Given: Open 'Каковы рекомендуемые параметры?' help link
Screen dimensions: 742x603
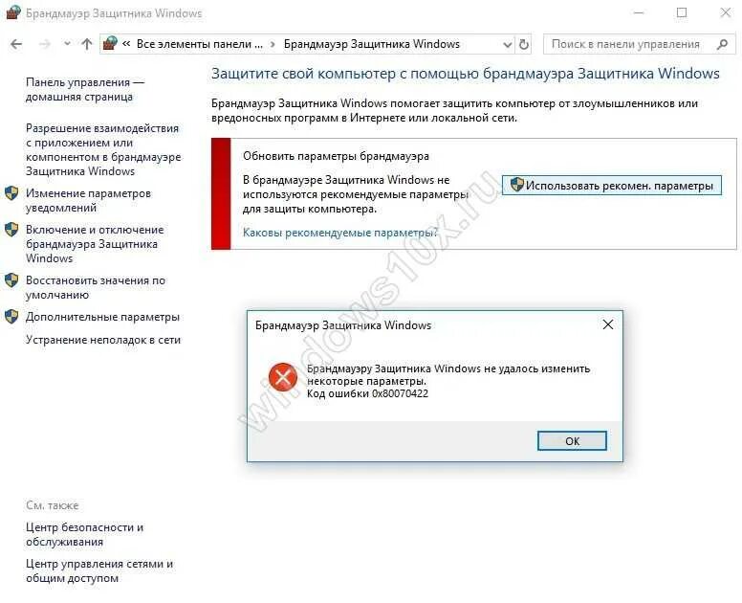Looking at the screenshot, I should (x=340, y=233).
